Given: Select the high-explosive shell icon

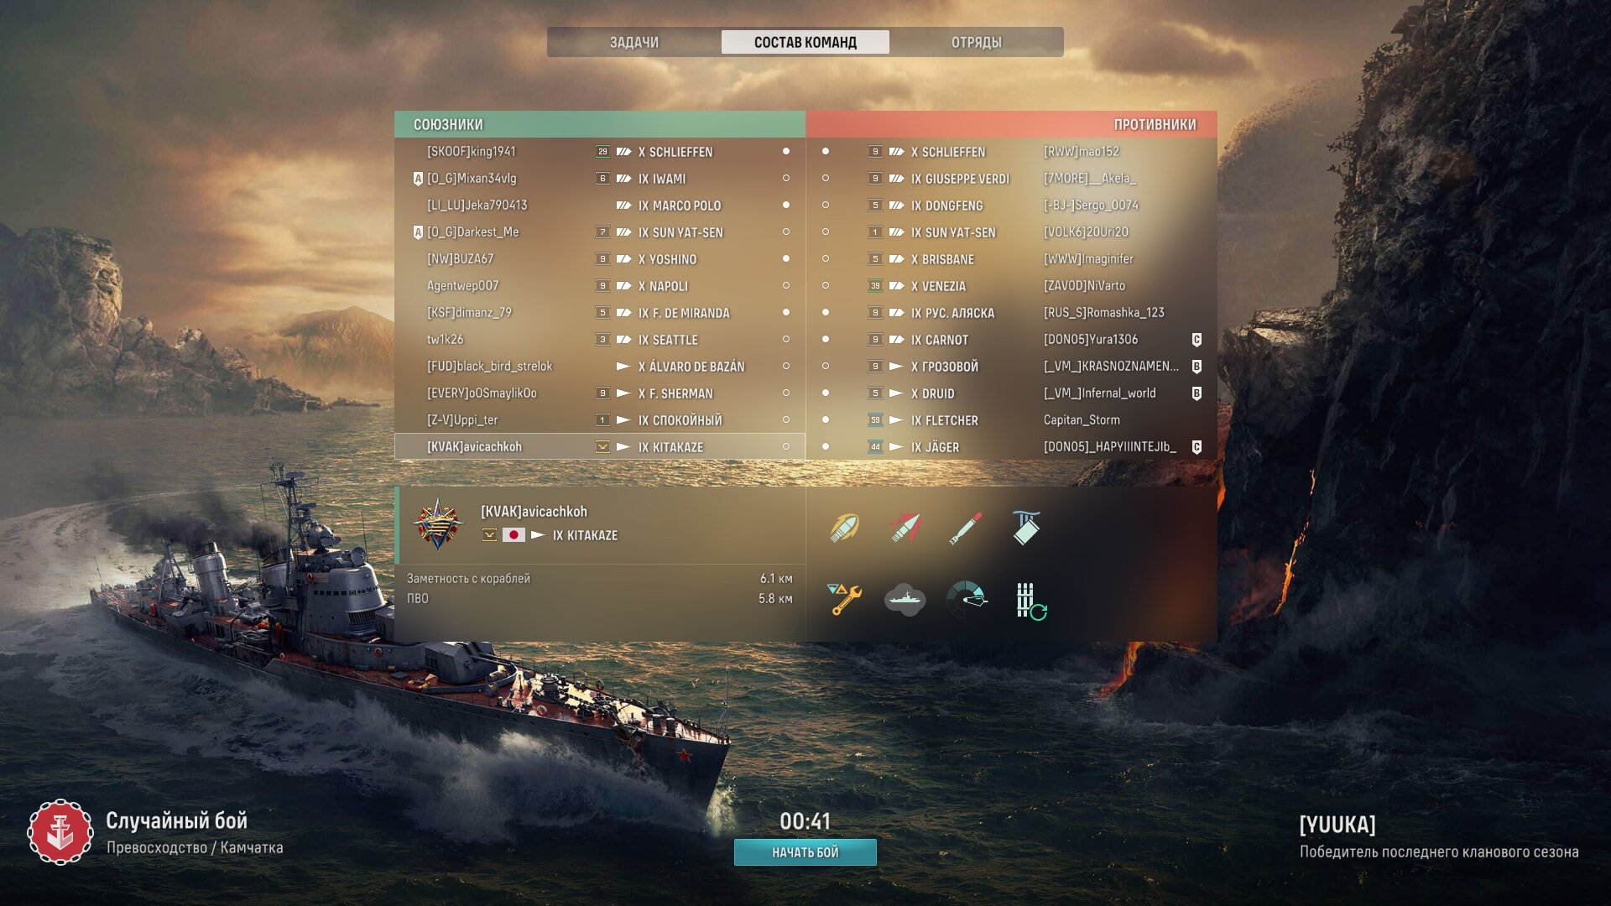Looking at the screenshot, I should point(845,528).
